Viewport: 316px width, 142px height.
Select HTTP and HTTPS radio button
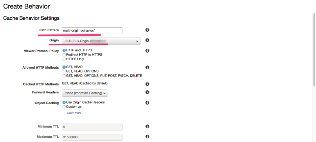pyautogui.click(x=64, y=50)
